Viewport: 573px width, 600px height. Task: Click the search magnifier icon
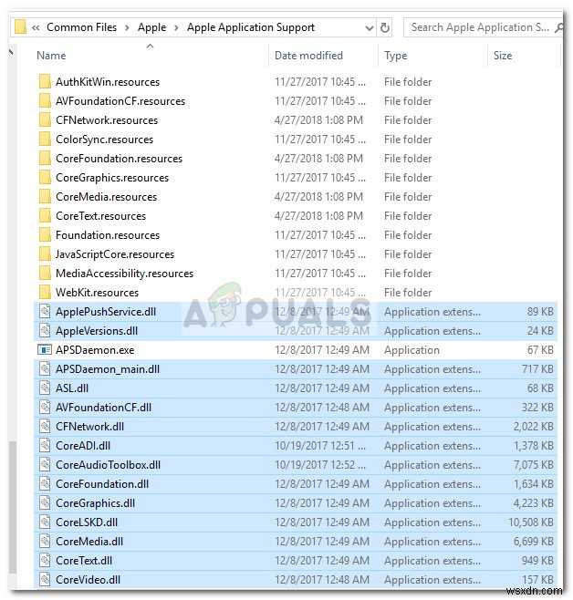[559, 27]
